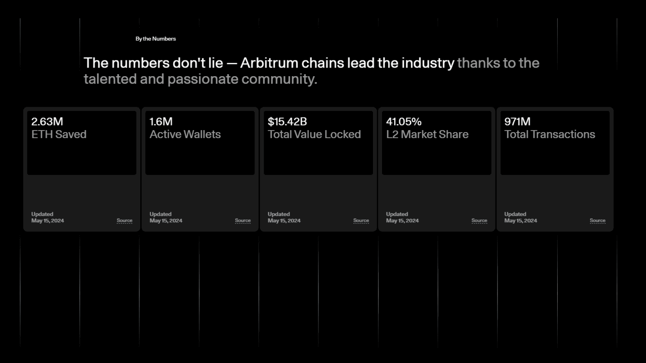
Task: Click Updated date on Total Value Locked card
Action: pos(284,220)
